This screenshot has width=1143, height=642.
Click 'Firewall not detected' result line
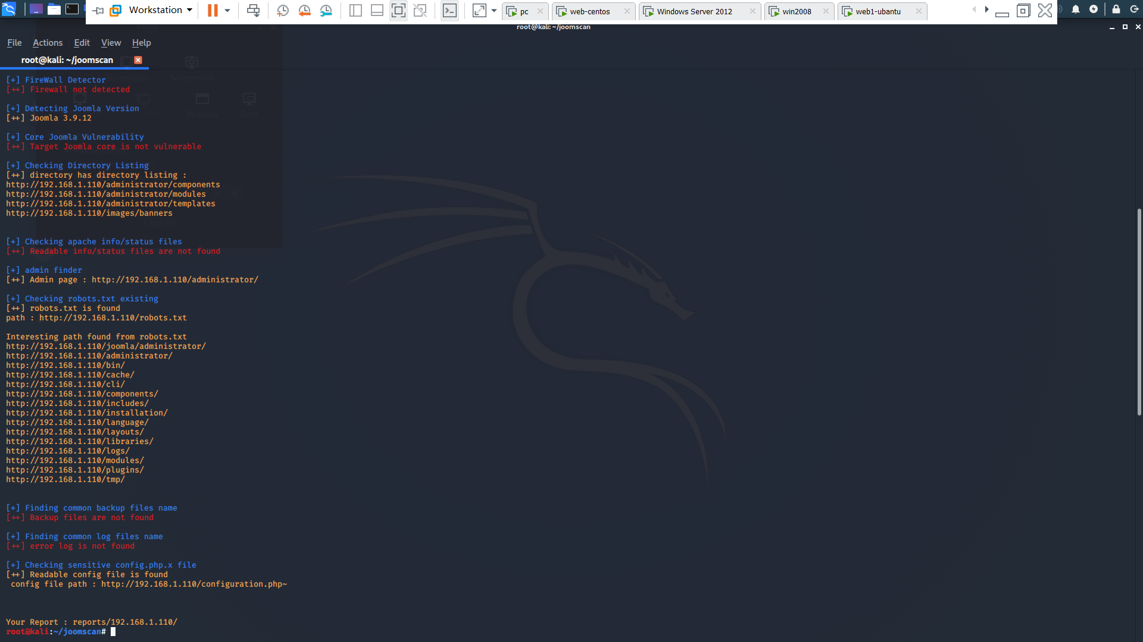[x=80, y=89]
